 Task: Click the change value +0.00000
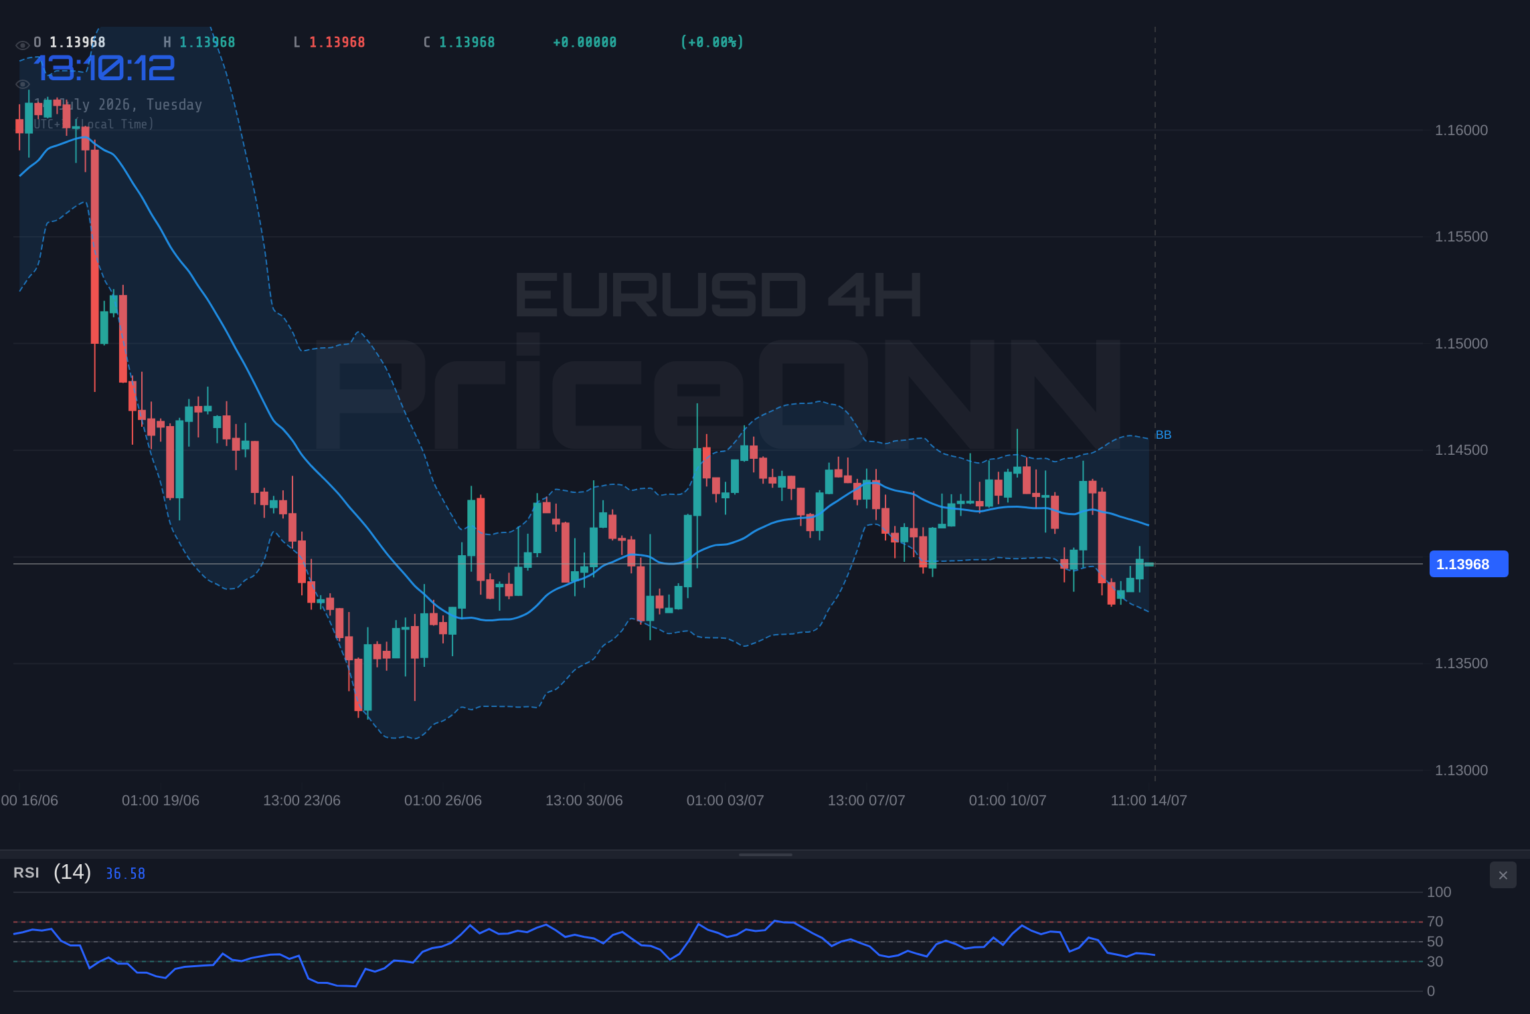coord(585,42)
